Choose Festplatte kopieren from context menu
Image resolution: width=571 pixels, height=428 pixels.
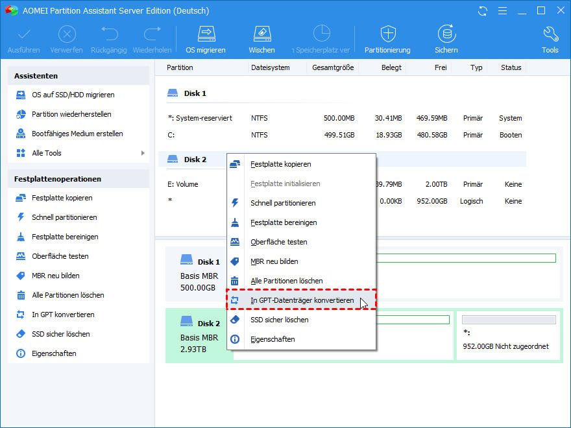coord(301,164)
